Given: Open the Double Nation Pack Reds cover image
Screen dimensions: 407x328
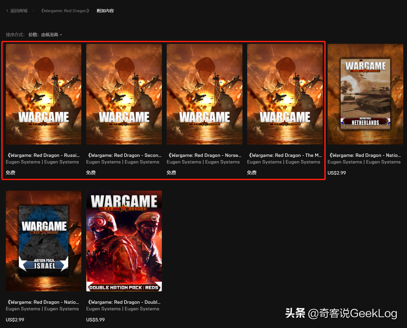Looking at the screenshot, I should tap(124, 241).
